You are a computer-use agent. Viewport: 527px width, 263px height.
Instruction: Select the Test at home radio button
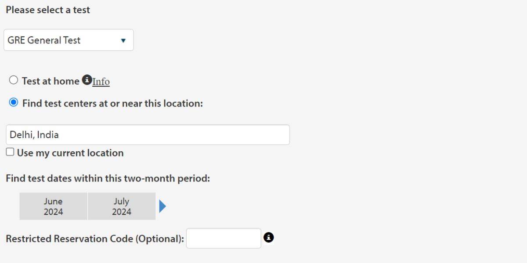[14, 80]
